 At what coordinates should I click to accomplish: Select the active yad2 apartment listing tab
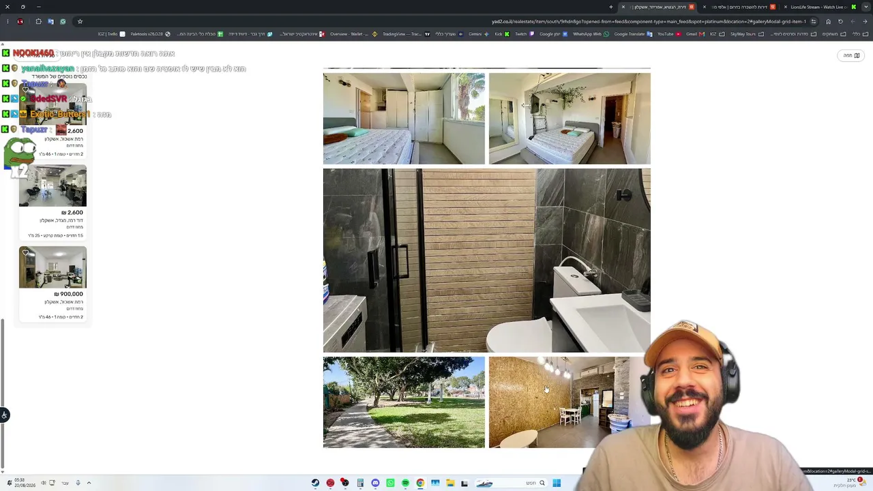(x=659, y=7)
